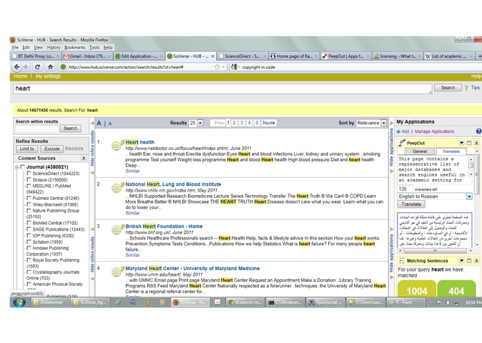Screen dimensions: 482x343
Task: Click the translate text area scrollbar
Action: click(471, 167)
